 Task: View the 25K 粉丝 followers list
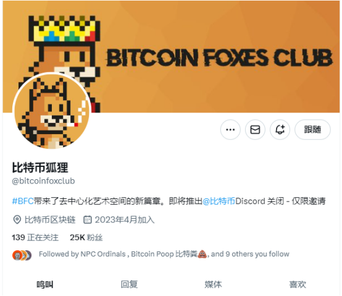pos(86,237)
